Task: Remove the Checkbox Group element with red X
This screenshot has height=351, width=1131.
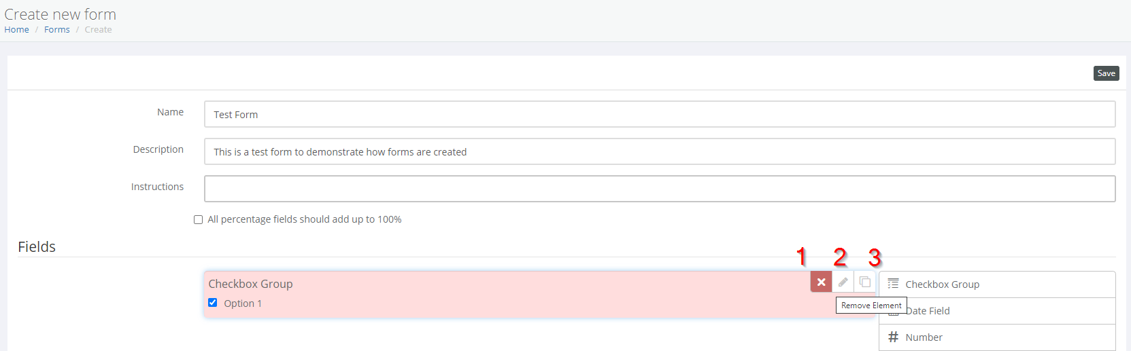Action: 821,282
